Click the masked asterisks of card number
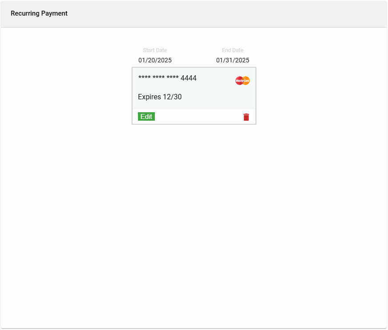This screenshot has width=388, height=330. 158,79
